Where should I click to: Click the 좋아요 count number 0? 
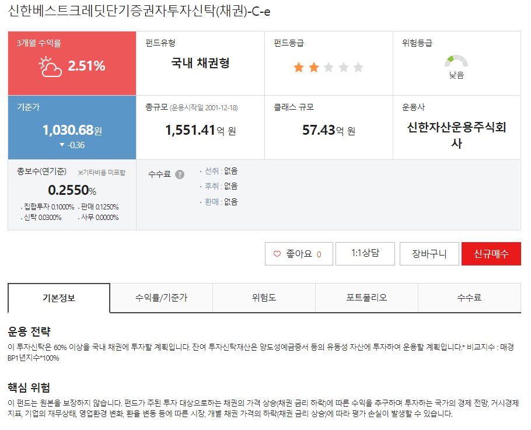coord(319,254)
